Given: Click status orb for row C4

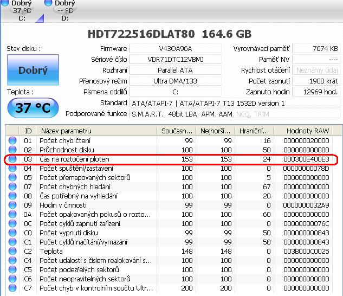Looking at the screenshot, I should point(12,260).
